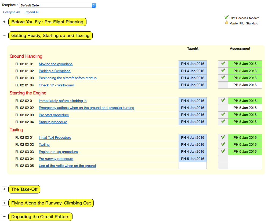Screen dimensions: 268x223
Task: Toggle assessment box for Pre runway procedure
Action: click(223, 159)
